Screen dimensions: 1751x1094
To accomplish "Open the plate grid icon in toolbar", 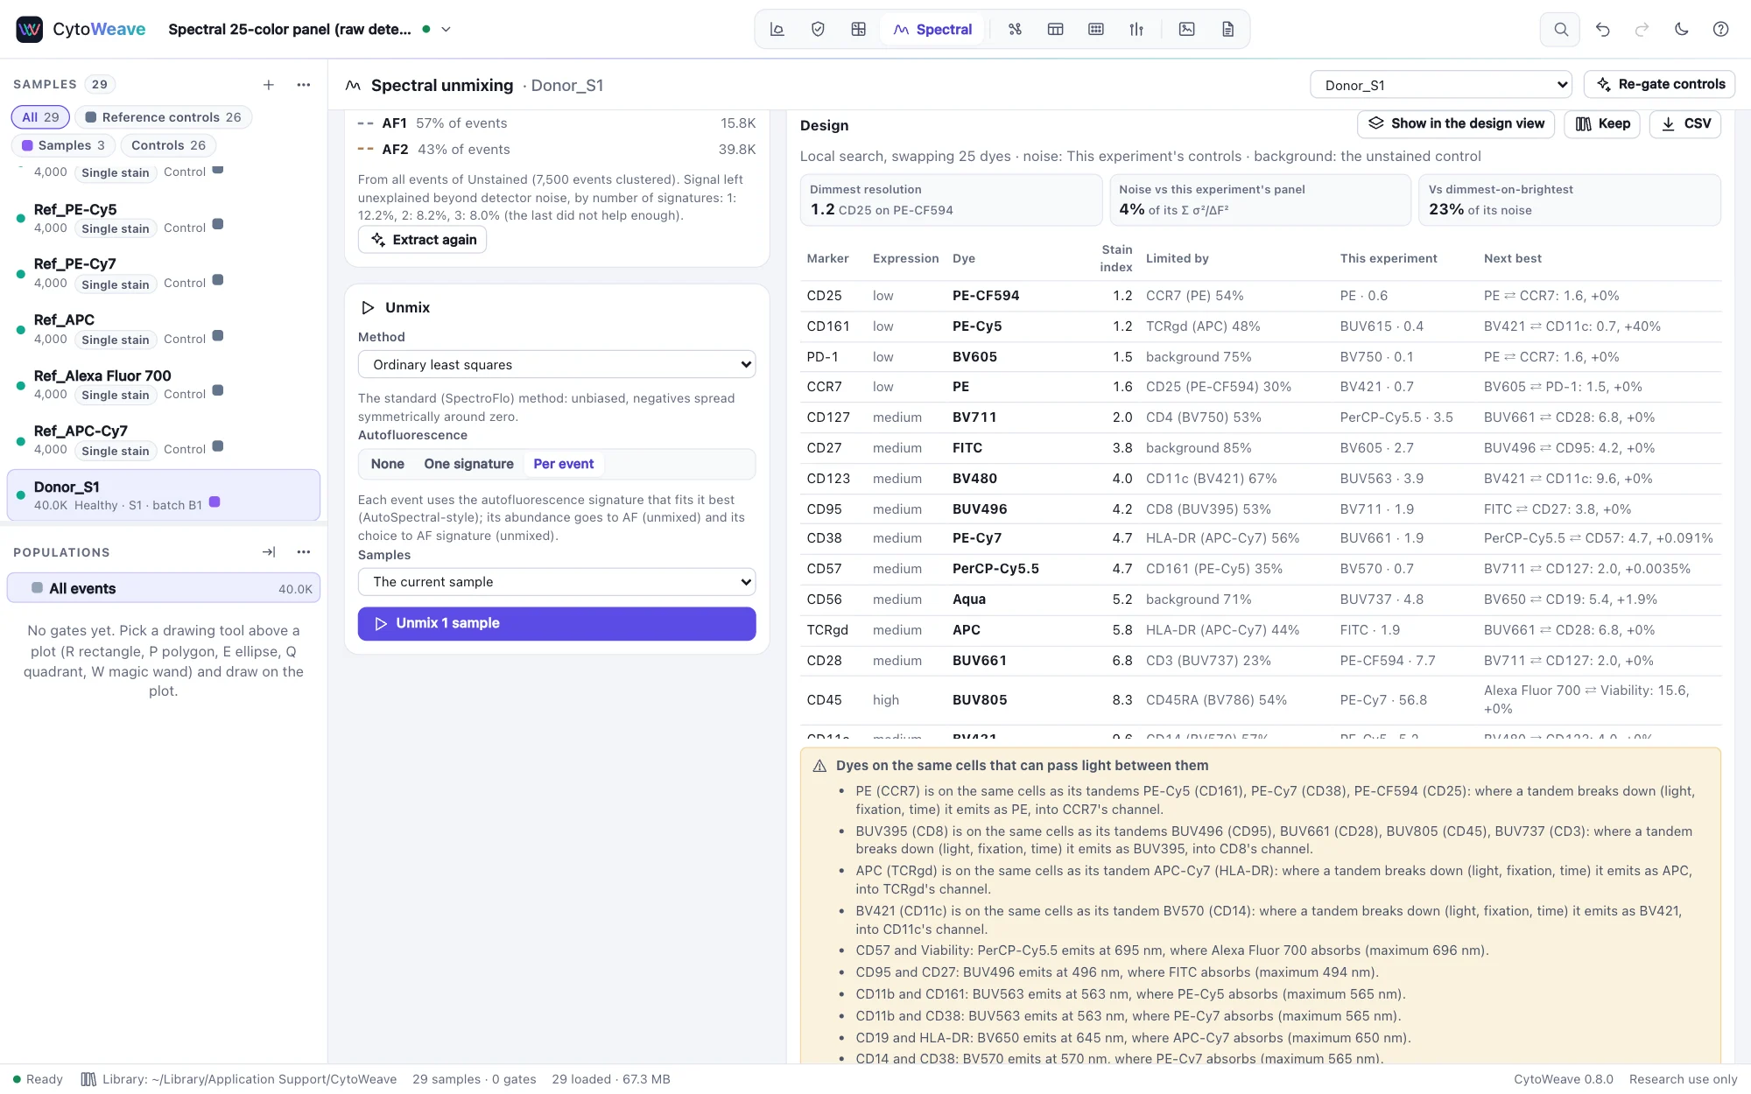I will point(1096,29).
